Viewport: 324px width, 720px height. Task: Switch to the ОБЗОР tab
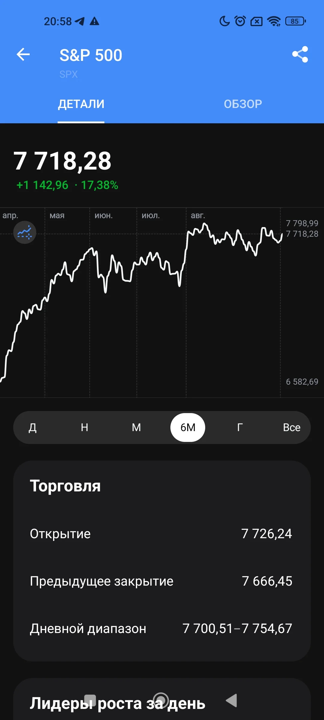[243, 104]
